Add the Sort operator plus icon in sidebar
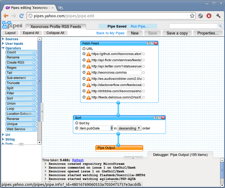This screenshot has width=225, height=188. (34, 98)
